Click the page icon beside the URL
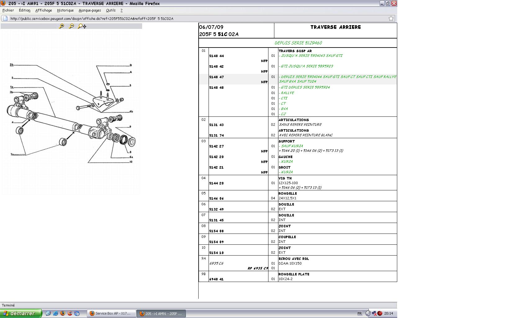The width and height of the screenshot is (531, 318). (5, 18)
